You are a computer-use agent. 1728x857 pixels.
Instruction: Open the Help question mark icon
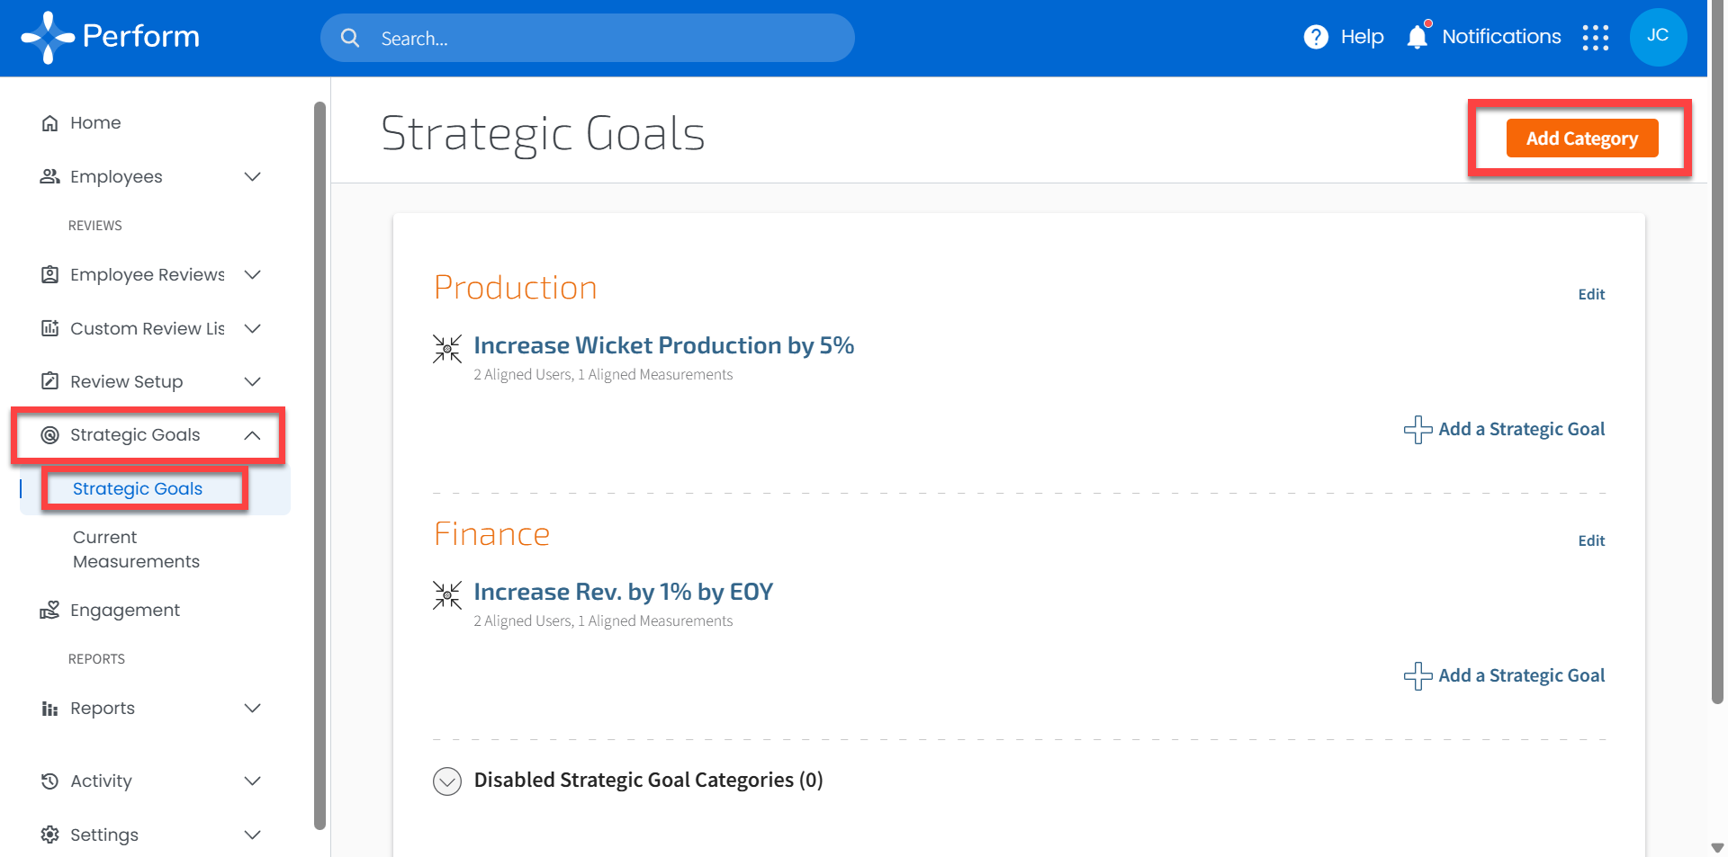coord(1316,37)
